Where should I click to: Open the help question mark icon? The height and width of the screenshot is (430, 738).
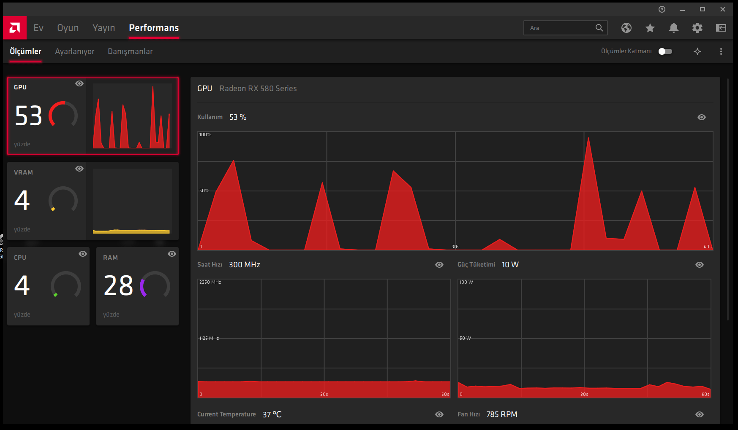(662, 9)
